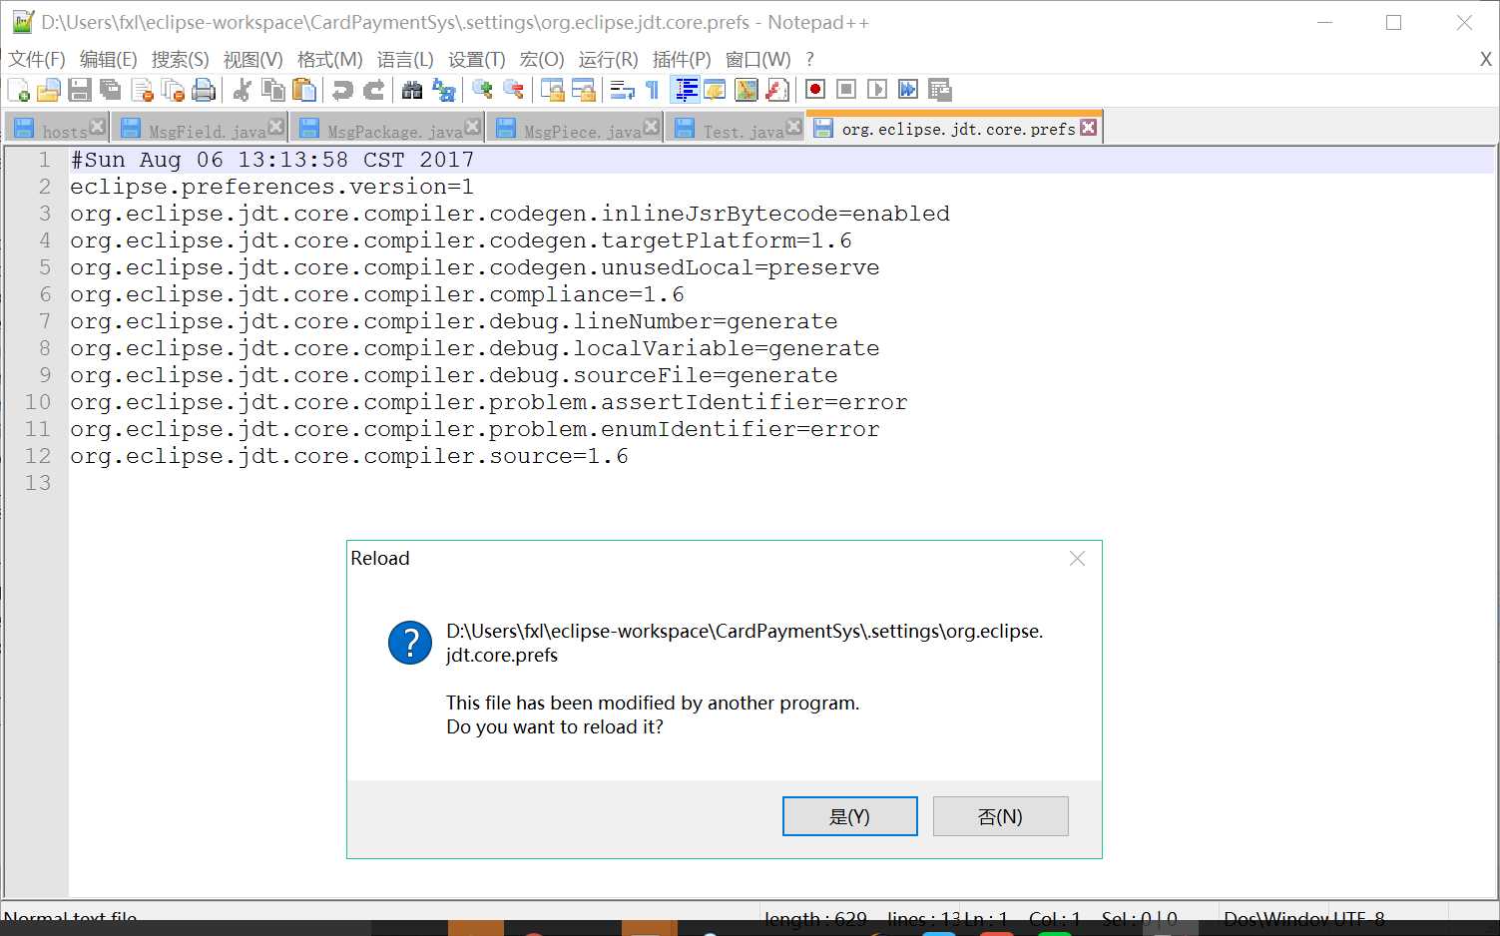
Task: Close the Reload dialog with X
Action: click(x=1078, y=559)
